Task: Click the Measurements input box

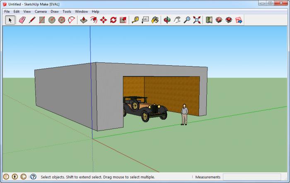Action: click(252, 177)
